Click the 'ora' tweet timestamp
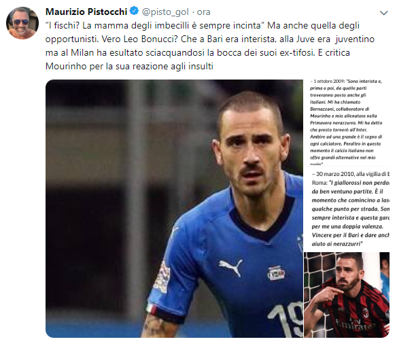Screen dimensions: 397x348 pyautogui.click(x=203, y=12)
